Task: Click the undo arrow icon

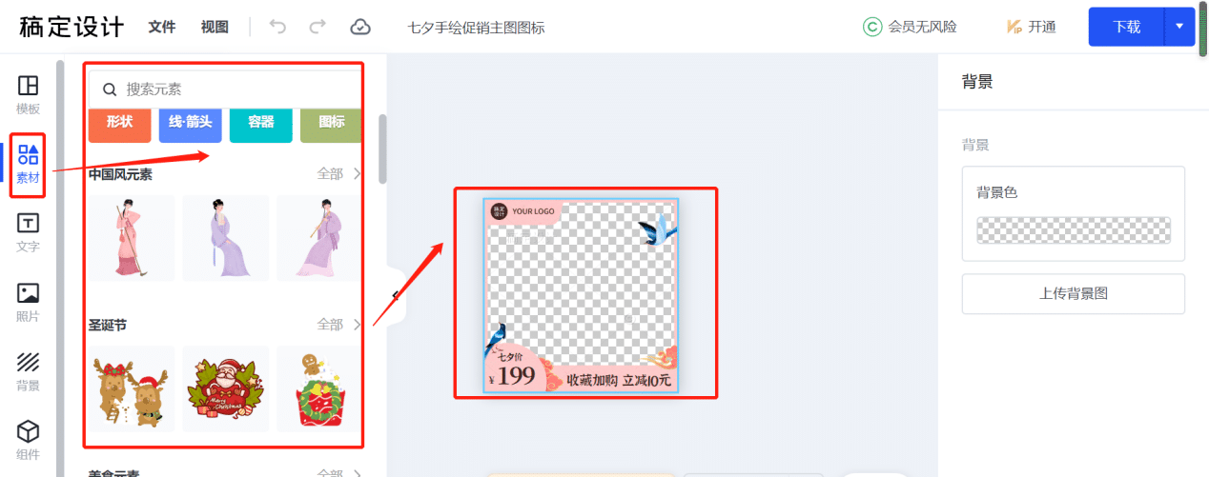Action: click(277, 27)
